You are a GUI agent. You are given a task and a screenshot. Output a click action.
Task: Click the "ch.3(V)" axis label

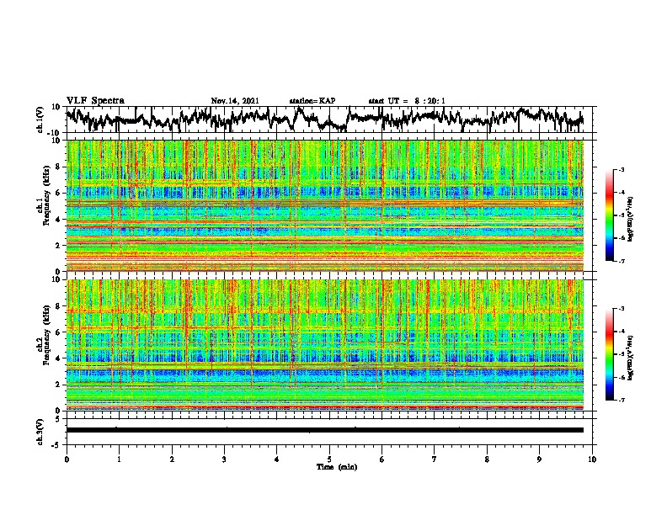click(40, 432)
